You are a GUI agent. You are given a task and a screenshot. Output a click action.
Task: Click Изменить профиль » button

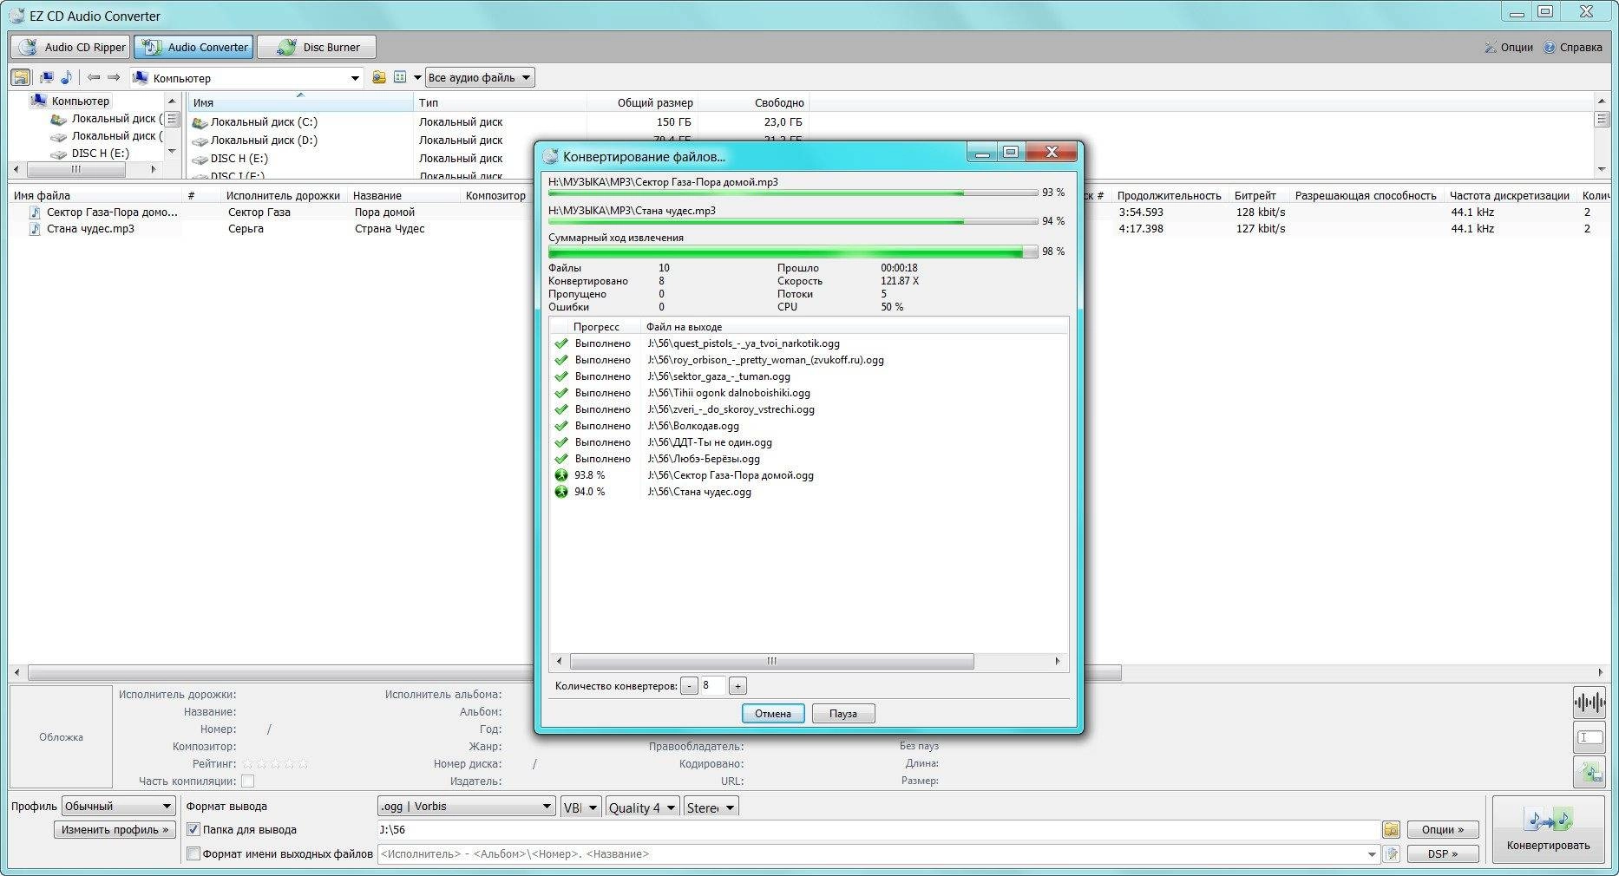click(115, 830)
